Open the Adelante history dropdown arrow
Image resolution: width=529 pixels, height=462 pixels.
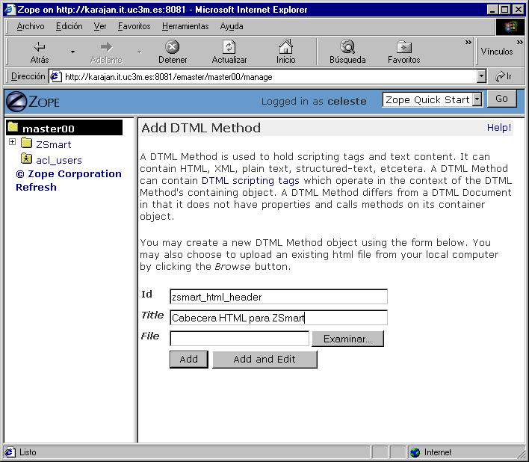[x=139, y=52]
